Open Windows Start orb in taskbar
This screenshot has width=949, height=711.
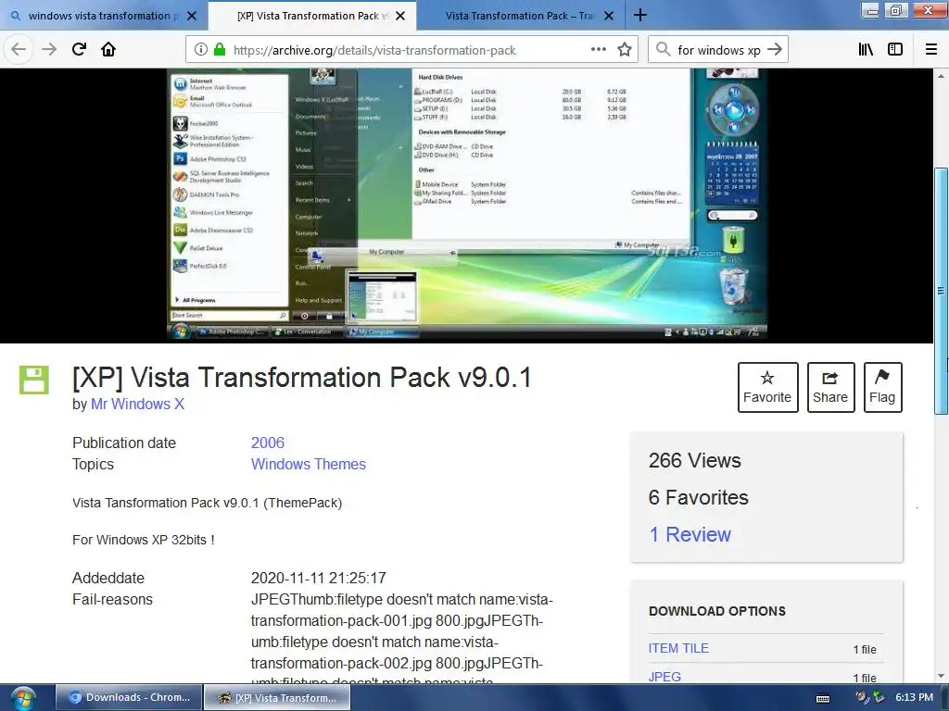tap(23, 698)
